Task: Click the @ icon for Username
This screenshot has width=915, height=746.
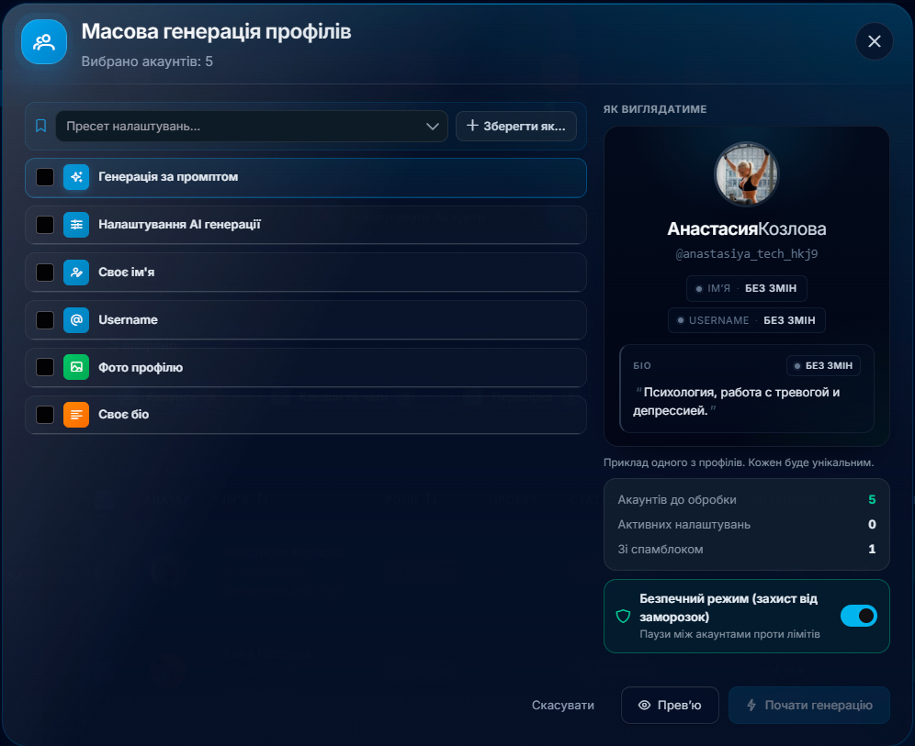Action: 76,320
